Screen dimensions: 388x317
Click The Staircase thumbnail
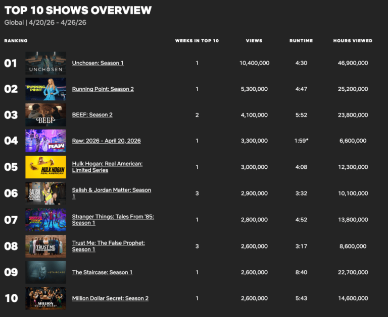click(x=45, y=272)
